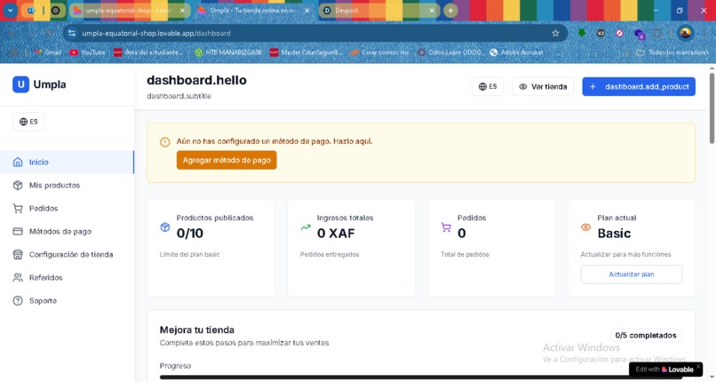716x382 pixels.
Task: Click the orange eye icon in the Plan actual card
Action: 586,227
